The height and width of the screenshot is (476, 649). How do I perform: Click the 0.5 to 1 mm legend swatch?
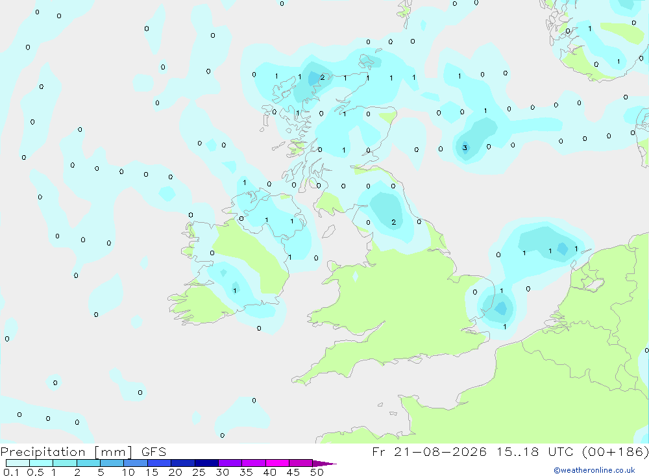42,463
